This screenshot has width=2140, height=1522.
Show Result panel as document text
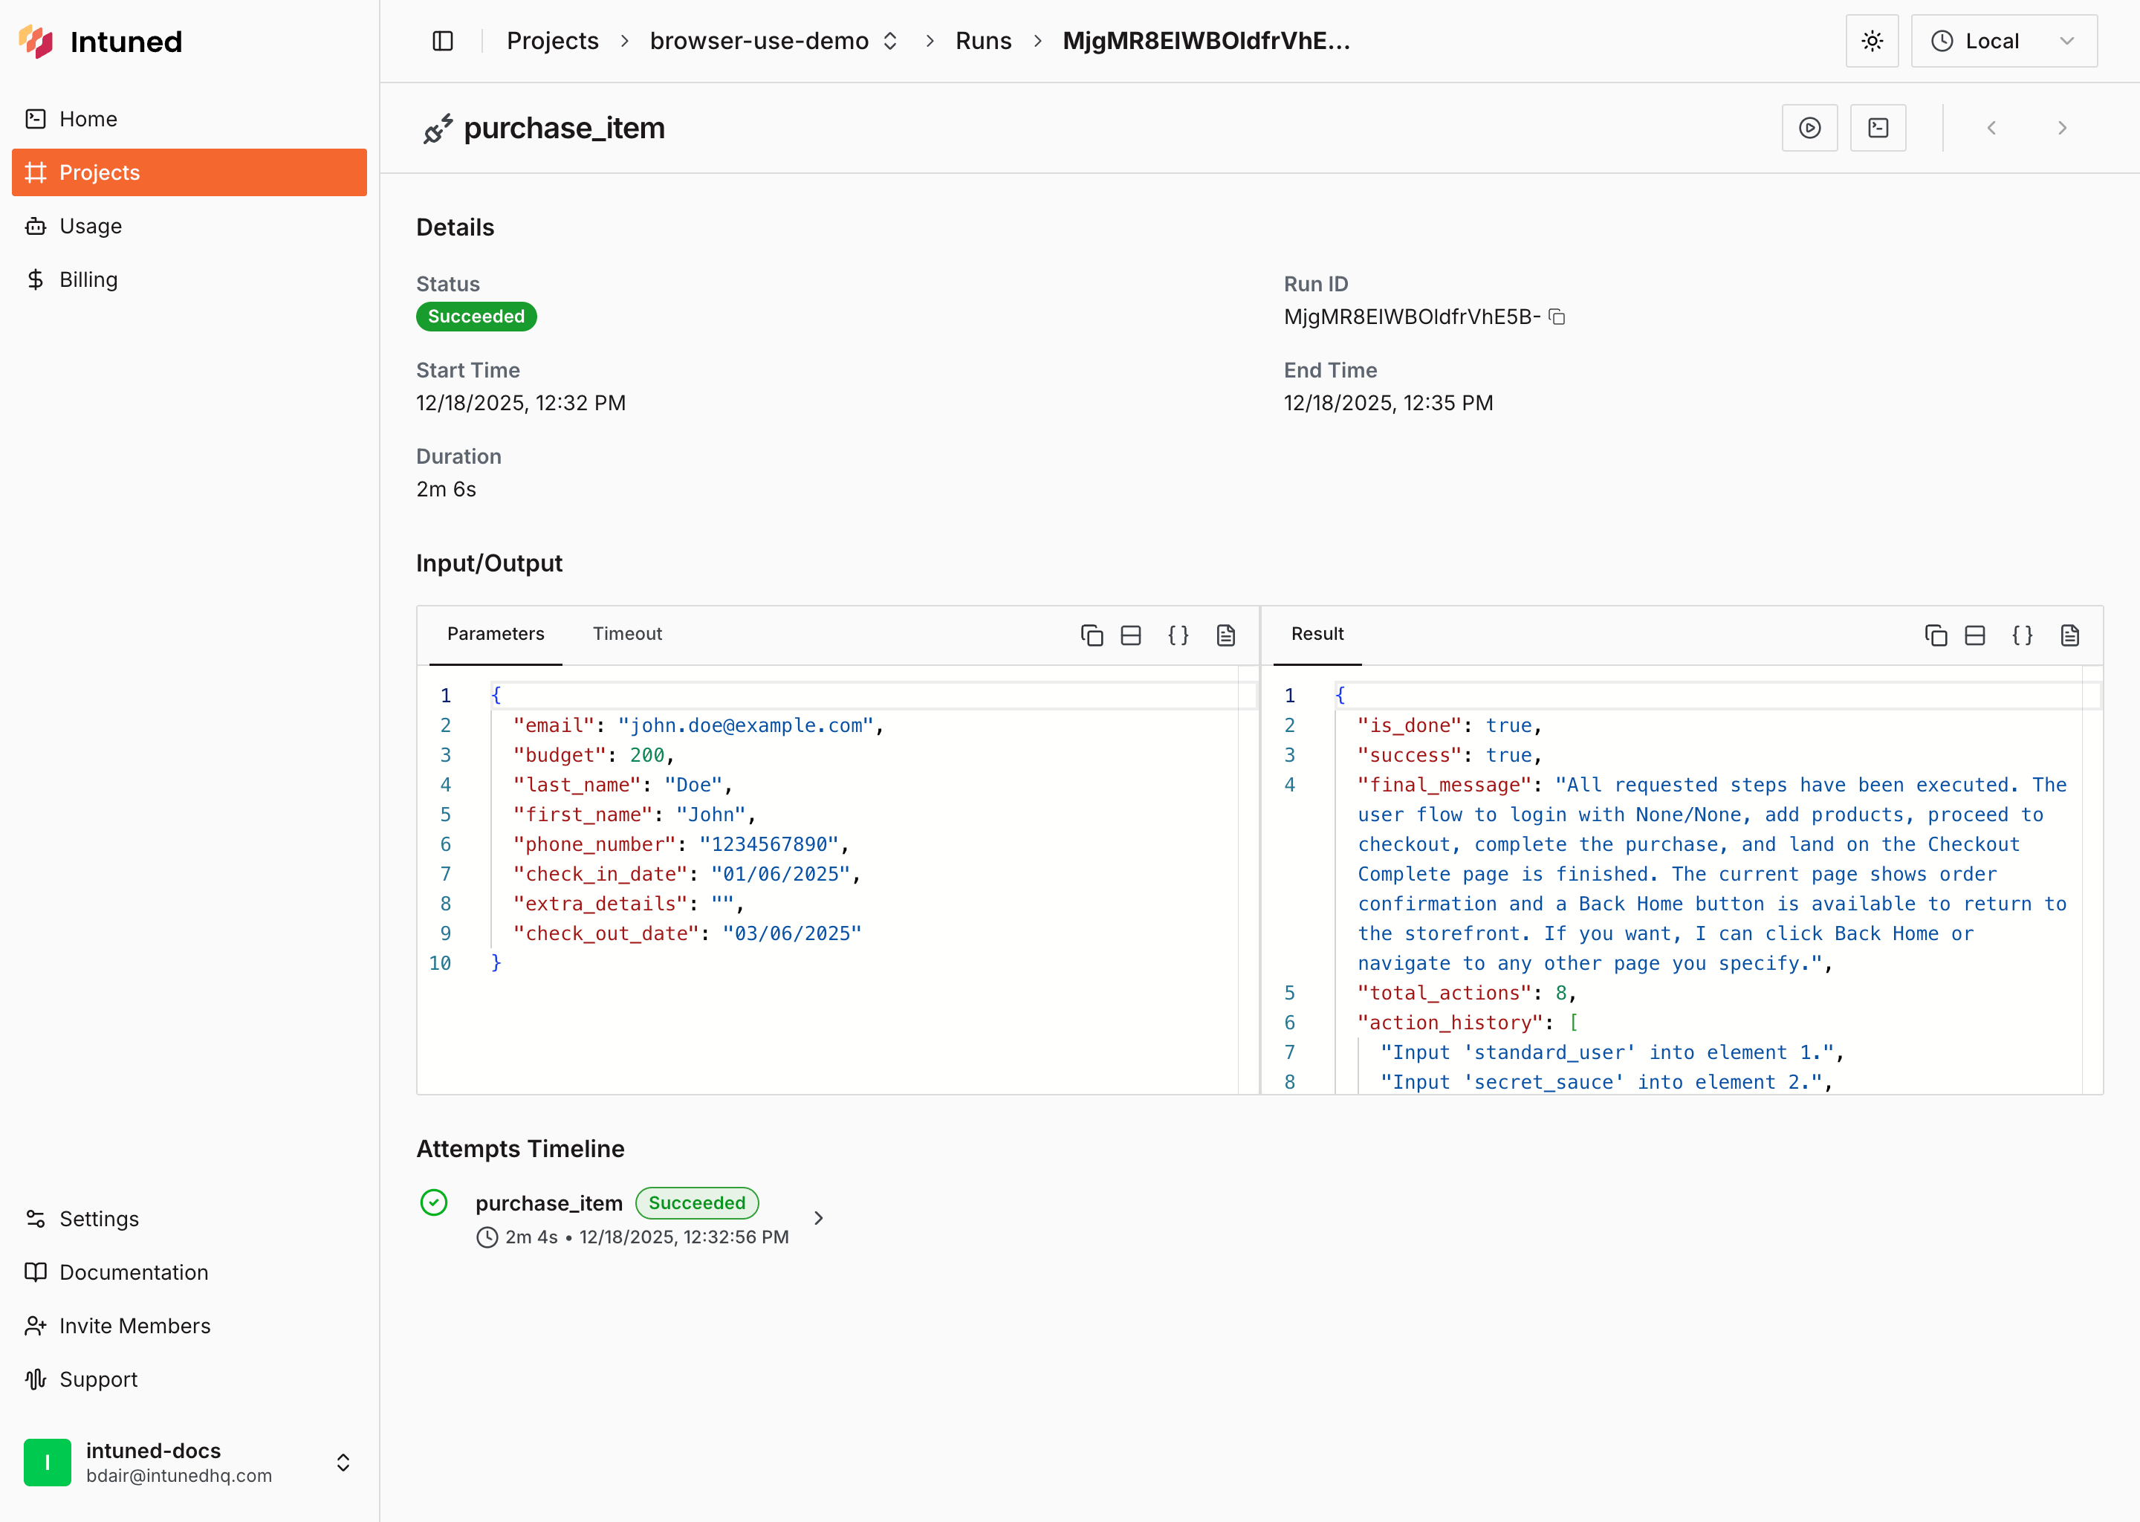[2069, 635]
